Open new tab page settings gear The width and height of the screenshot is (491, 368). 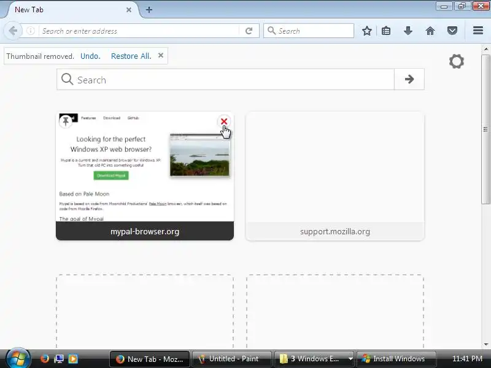(x=457, y=61)
